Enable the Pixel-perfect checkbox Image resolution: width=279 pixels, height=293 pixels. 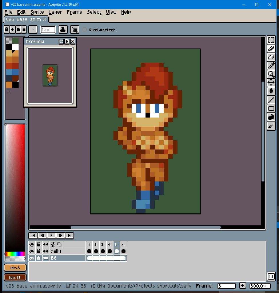click(85, 30)
